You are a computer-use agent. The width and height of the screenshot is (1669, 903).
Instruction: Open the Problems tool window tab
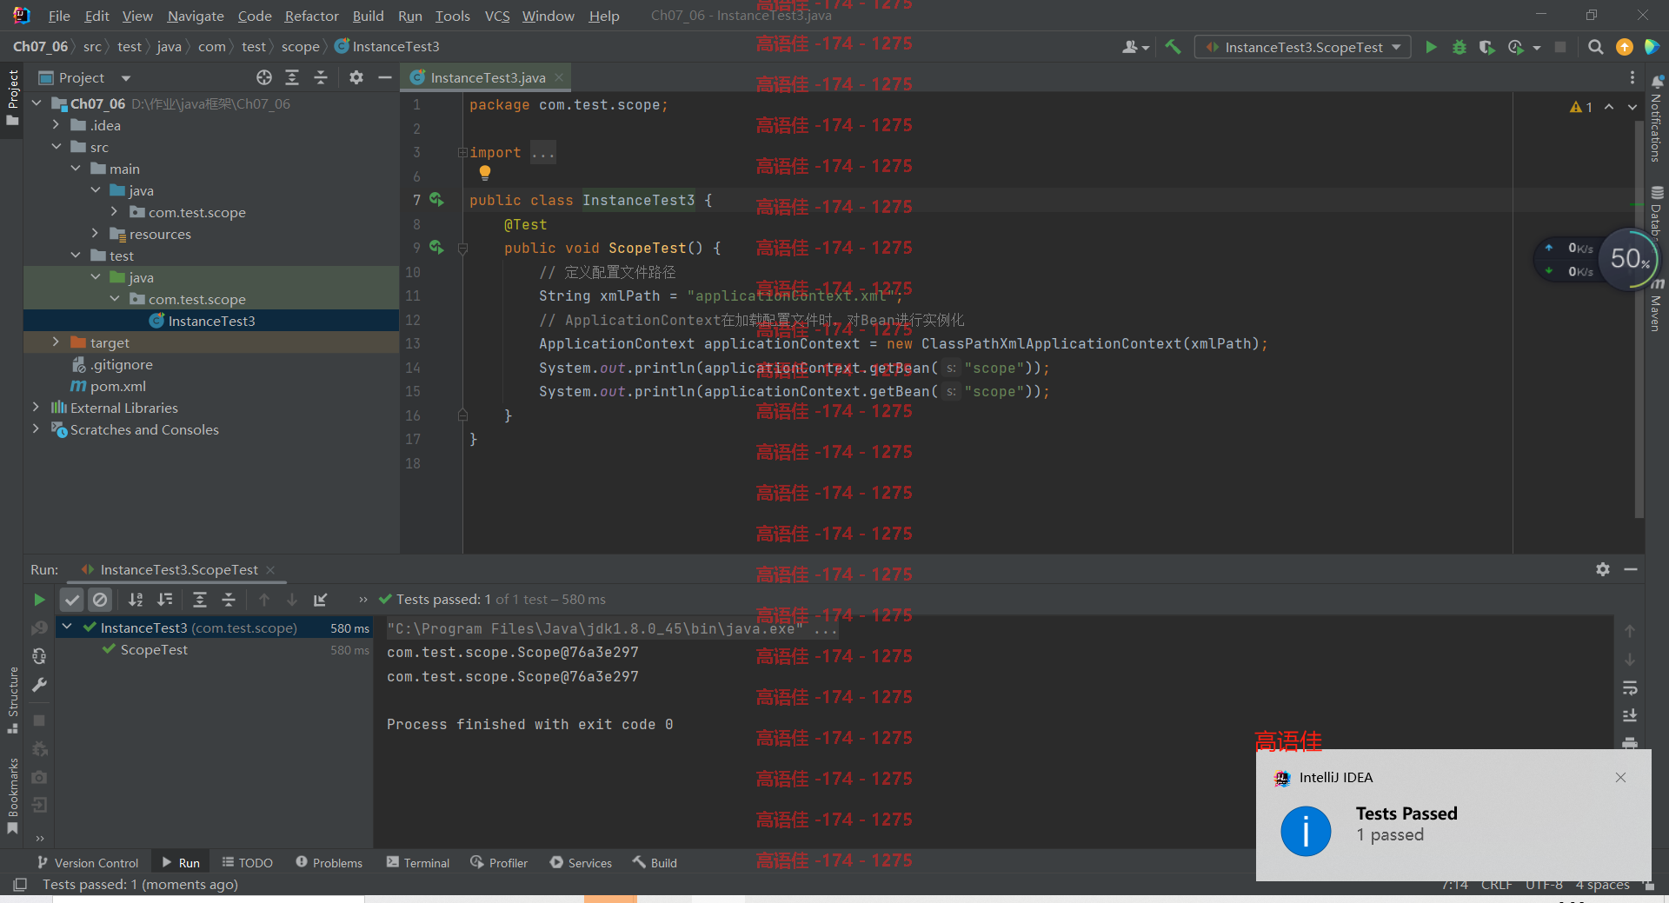click(x=329, y=862)
